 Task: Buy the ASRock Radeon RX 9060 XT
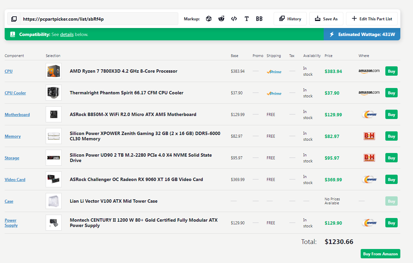click(x=391, y=179)
